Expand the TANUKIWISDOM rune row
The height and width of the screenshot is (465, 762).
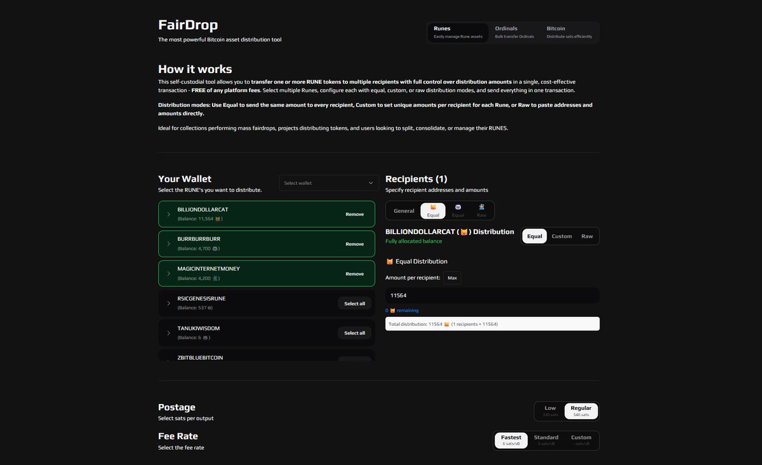[169, 333]
